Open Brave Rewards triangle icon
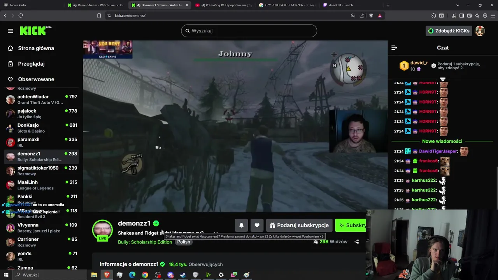The width and height of the screenshot is (498, 280). pyautogui.click(x=380, y=16)
